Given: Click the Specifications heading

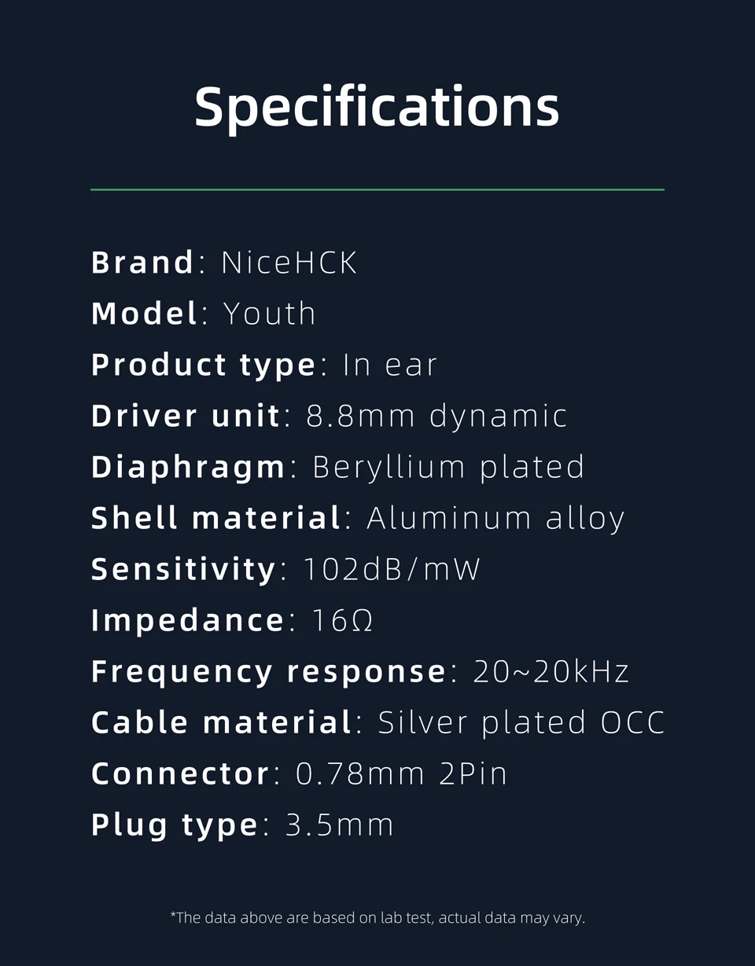Looking at the screenshot, I should coord(377,108).
